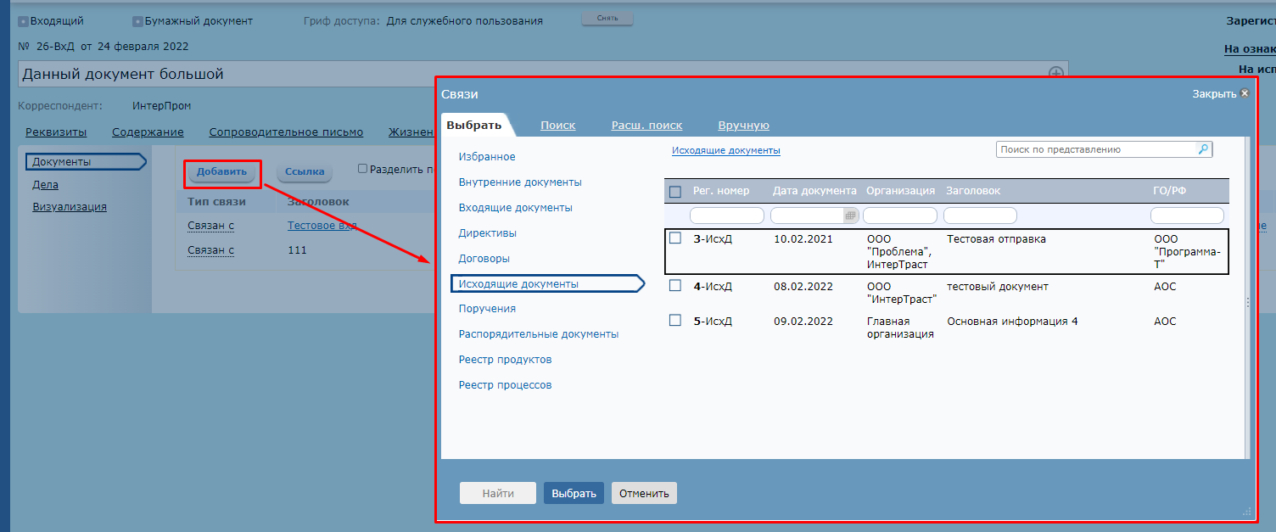The height and width of the screenshot is (532, 1276).
Task: Focus the Заголовок filter field
Action: [x=980, y=216]
